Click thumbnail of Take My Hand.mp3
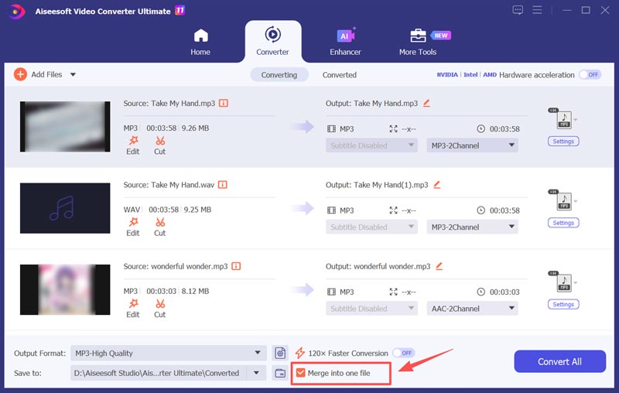619x393 pixels. tap(65, 127)
